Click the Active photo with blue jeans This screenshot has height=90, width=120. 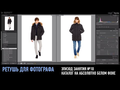tap(76, 38)
